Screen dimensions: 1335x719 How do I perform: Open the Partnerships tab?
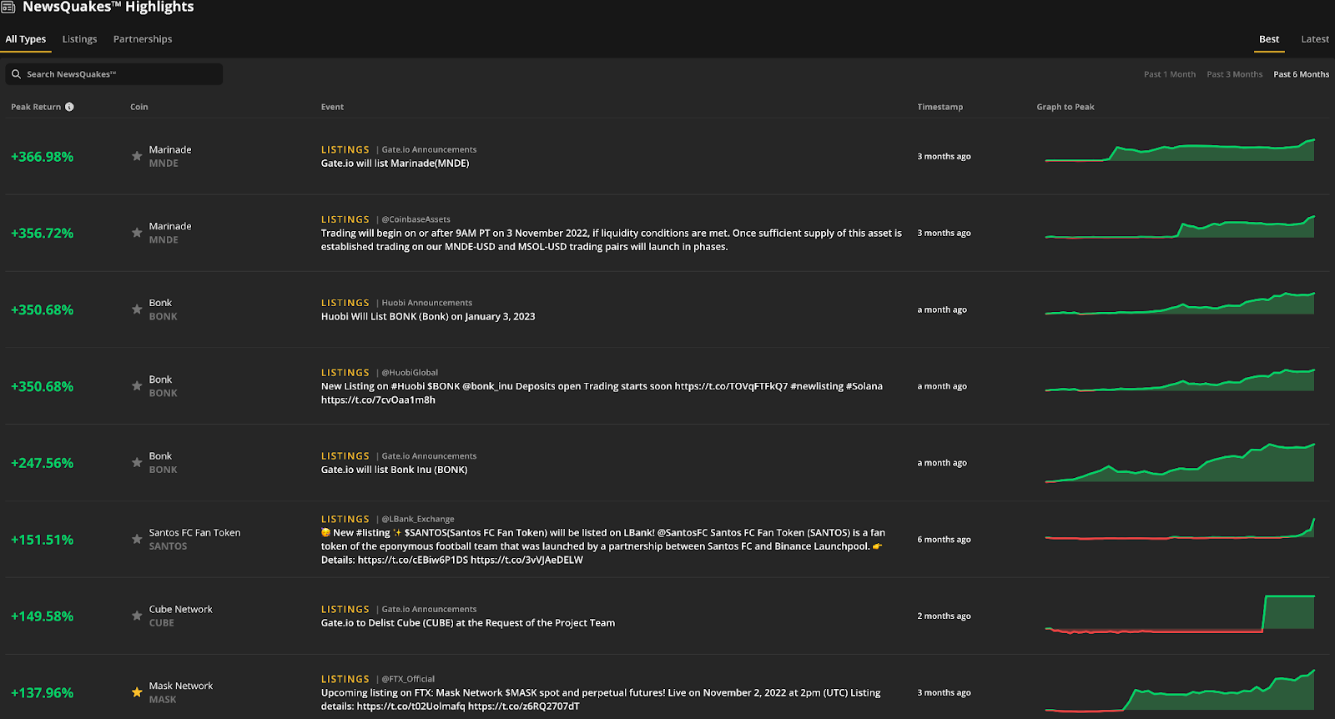pos(143,39)
